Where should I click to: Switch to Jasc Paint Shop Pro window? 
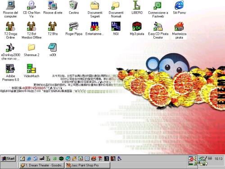click(x=88, y=165)
